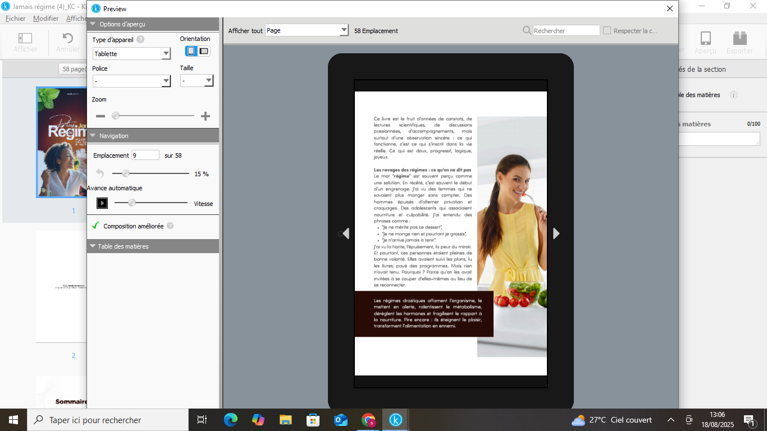The width and height of the screenshot is (767, 431).
Task: Select landscape orientation
Action: (x=204, y=51)
